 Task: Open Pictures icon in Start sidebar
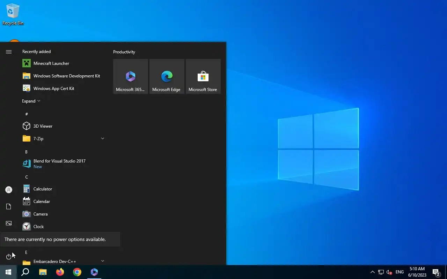tap(9, 223)
